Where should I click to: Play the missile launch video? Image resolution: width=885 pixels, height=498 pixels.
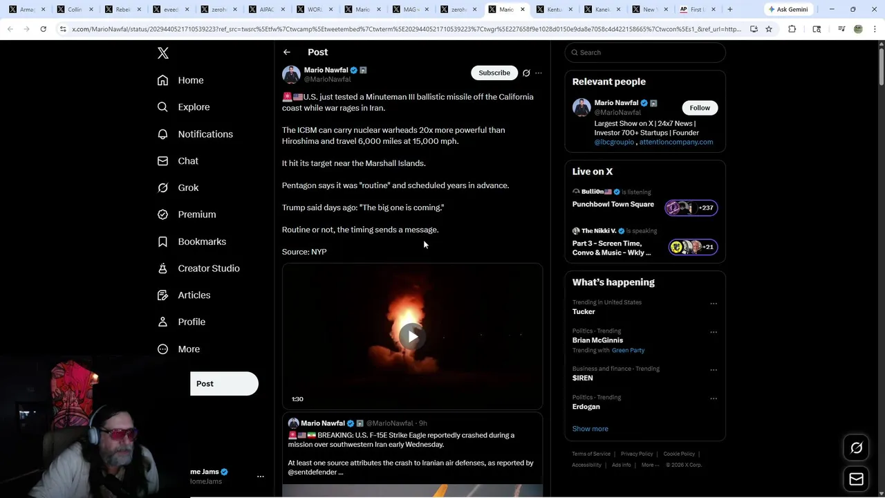[x=412, y=337]
